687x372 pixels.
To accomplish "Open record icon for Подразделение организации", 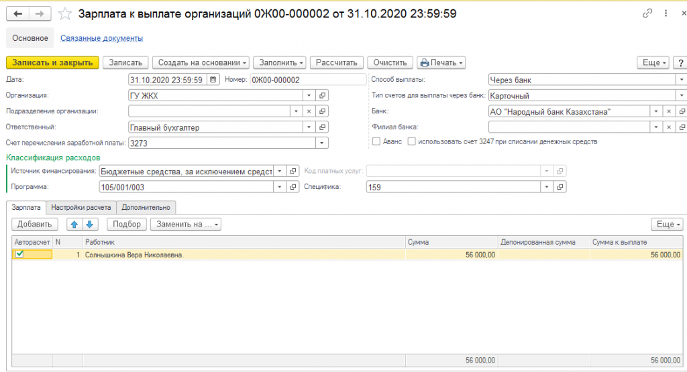I will pos(323,111).
